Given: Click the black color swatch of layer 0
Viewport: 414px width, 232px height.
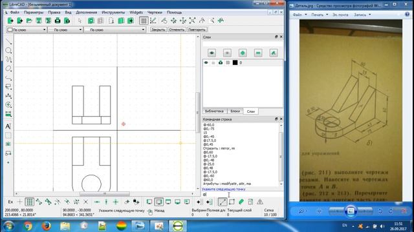Looking at the screenshot, I should click(x=235, y=63).
